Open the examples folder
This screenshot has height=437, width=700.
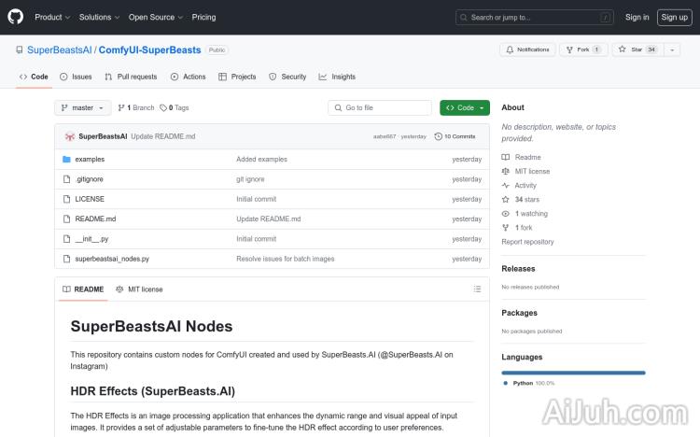pyautogui.click(x=90, y=160)
